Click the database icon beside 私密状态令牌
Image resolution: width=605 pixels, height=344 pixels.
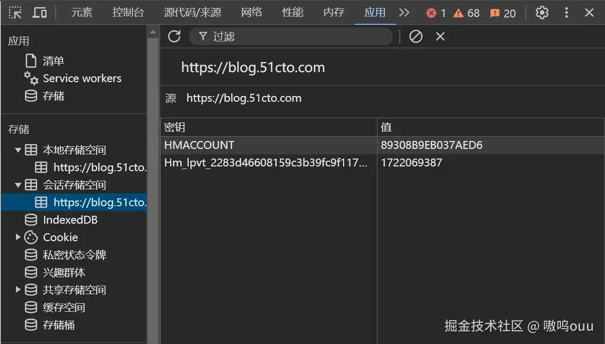pyautogui.click(x=31, y=255)
